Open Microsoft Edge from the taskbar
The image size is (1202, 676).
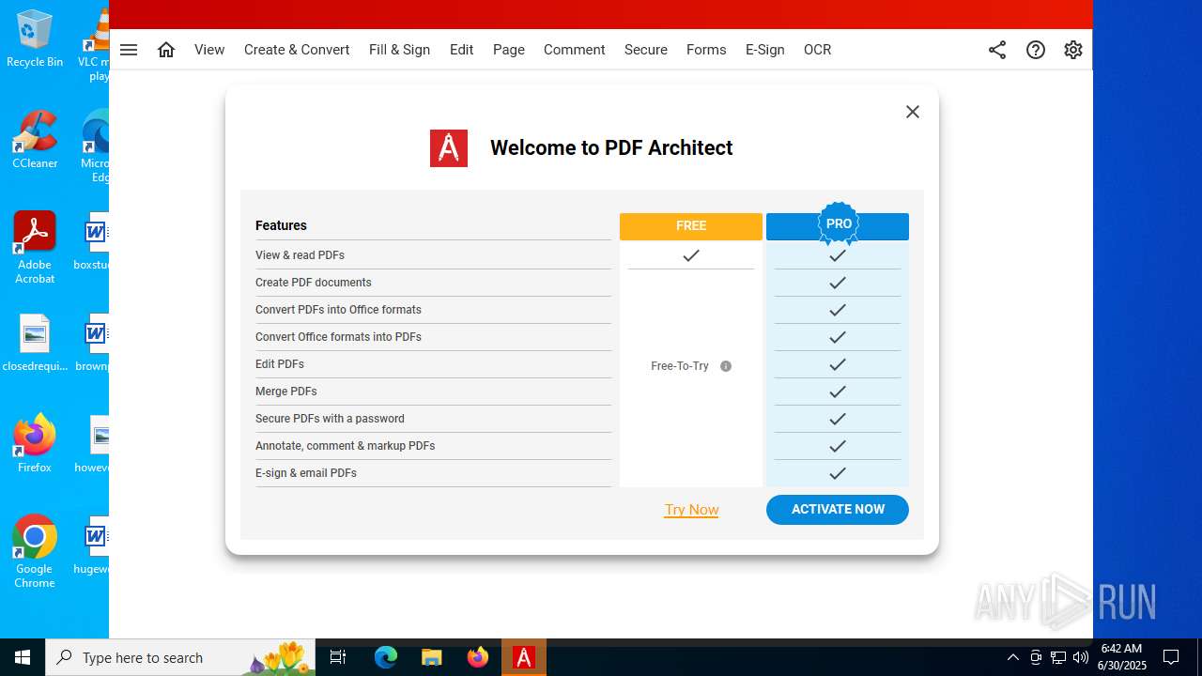pos(386,657)
